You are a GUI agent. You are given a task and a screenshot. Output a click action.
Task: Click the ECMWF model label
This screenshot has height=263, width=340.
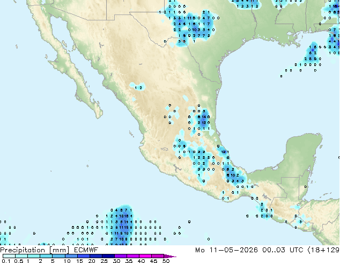86,250
